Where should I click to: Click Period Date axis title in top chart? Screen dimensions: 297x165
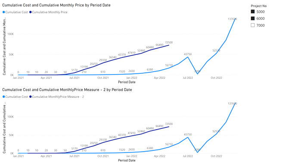tap(127, 82)
